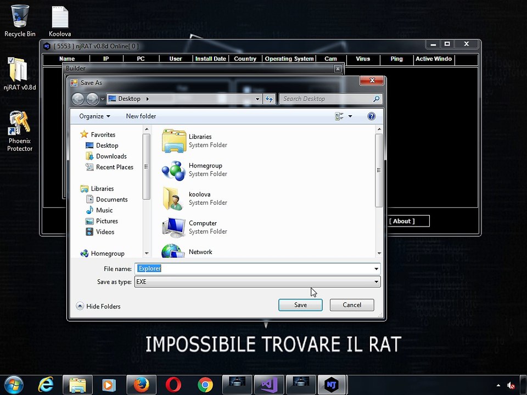Select the Libraries system folder icon

tap(174, 141)
